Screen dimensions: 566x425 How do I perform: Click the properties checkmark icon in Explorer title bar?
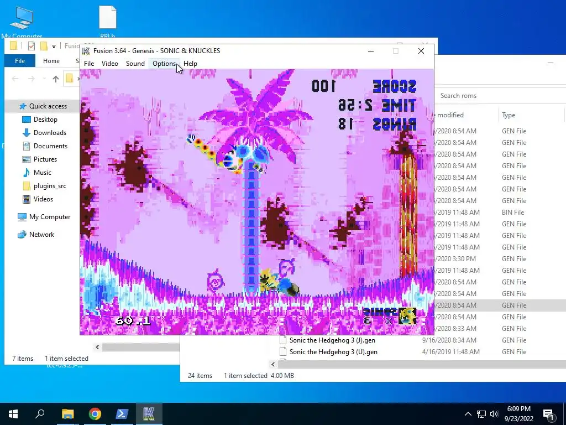[x=32, y=46]
